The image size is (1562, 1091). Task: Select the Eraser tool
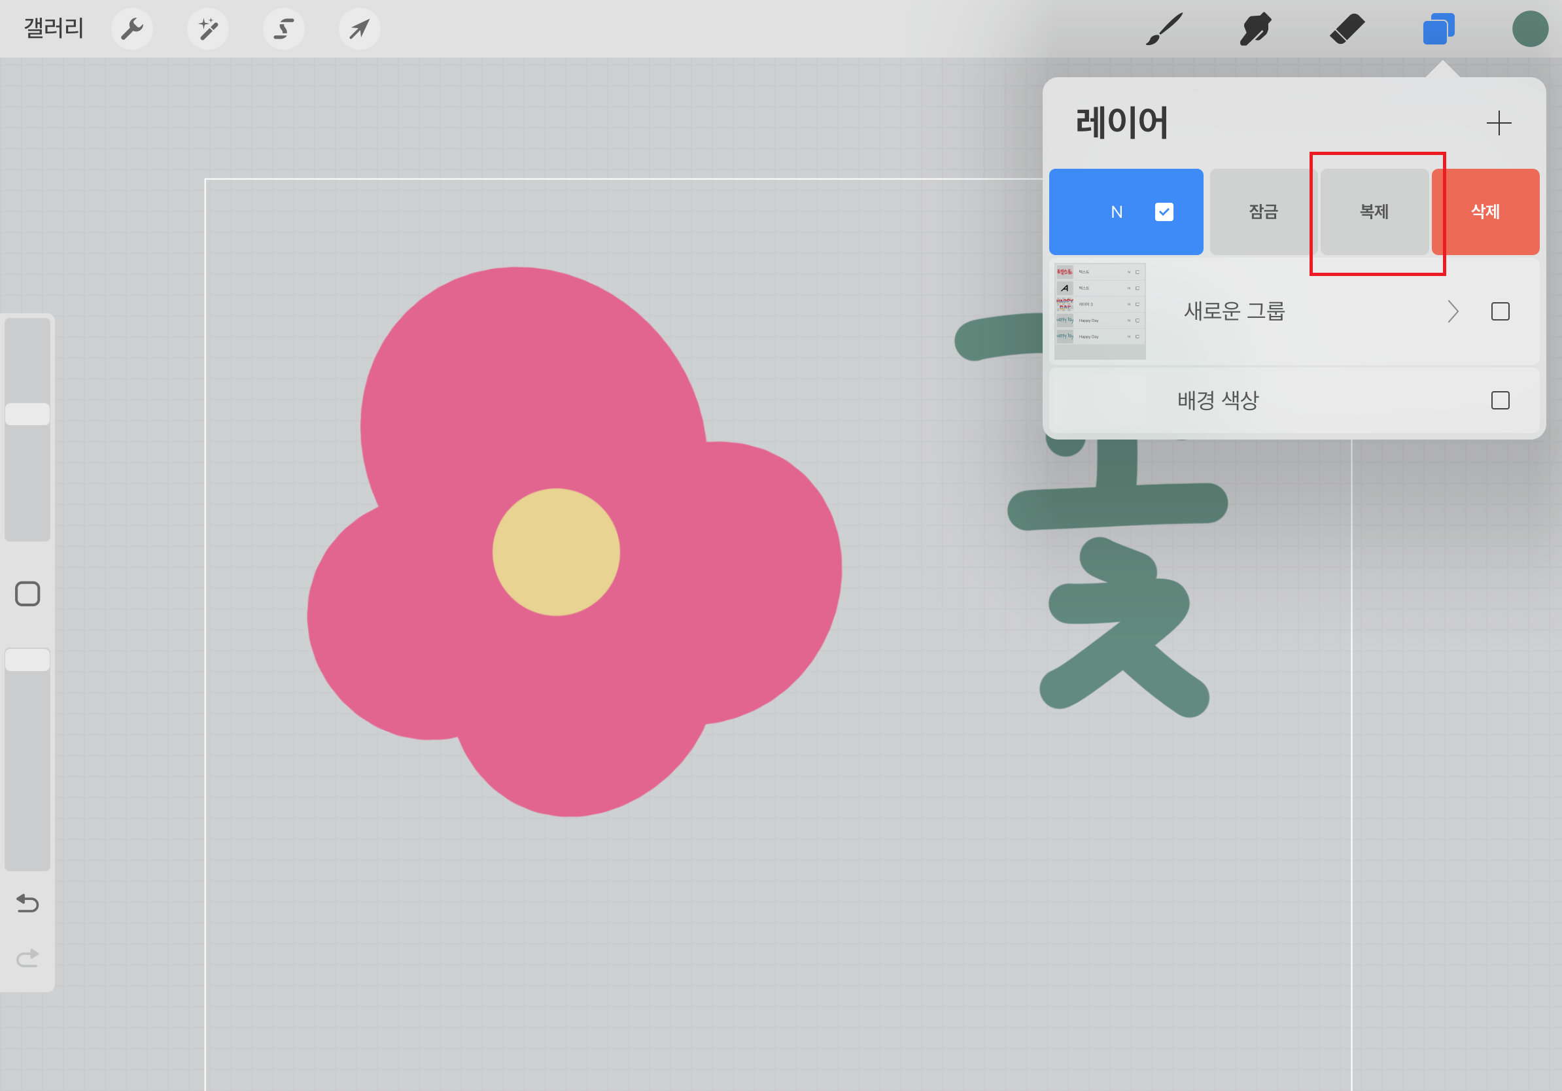[1347, 29]
